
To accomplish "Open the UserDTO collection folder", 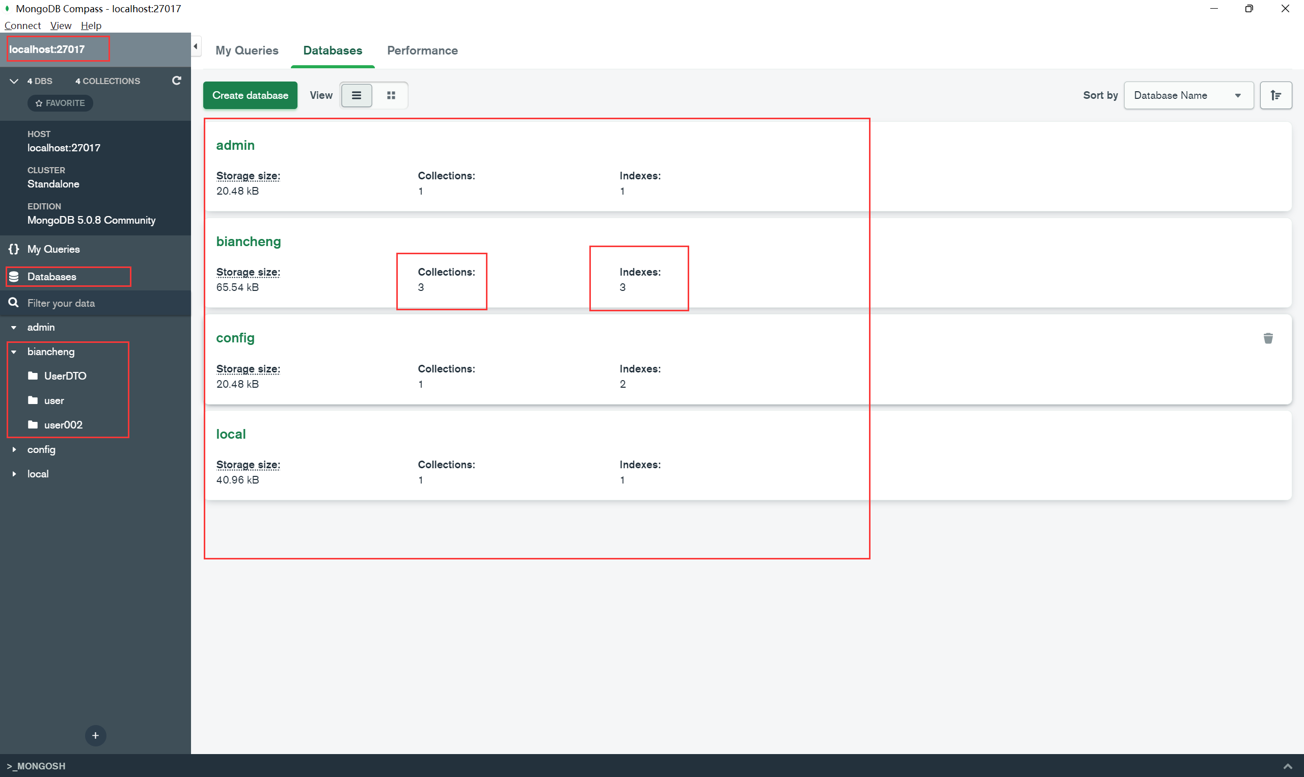I will click(65, 376).
